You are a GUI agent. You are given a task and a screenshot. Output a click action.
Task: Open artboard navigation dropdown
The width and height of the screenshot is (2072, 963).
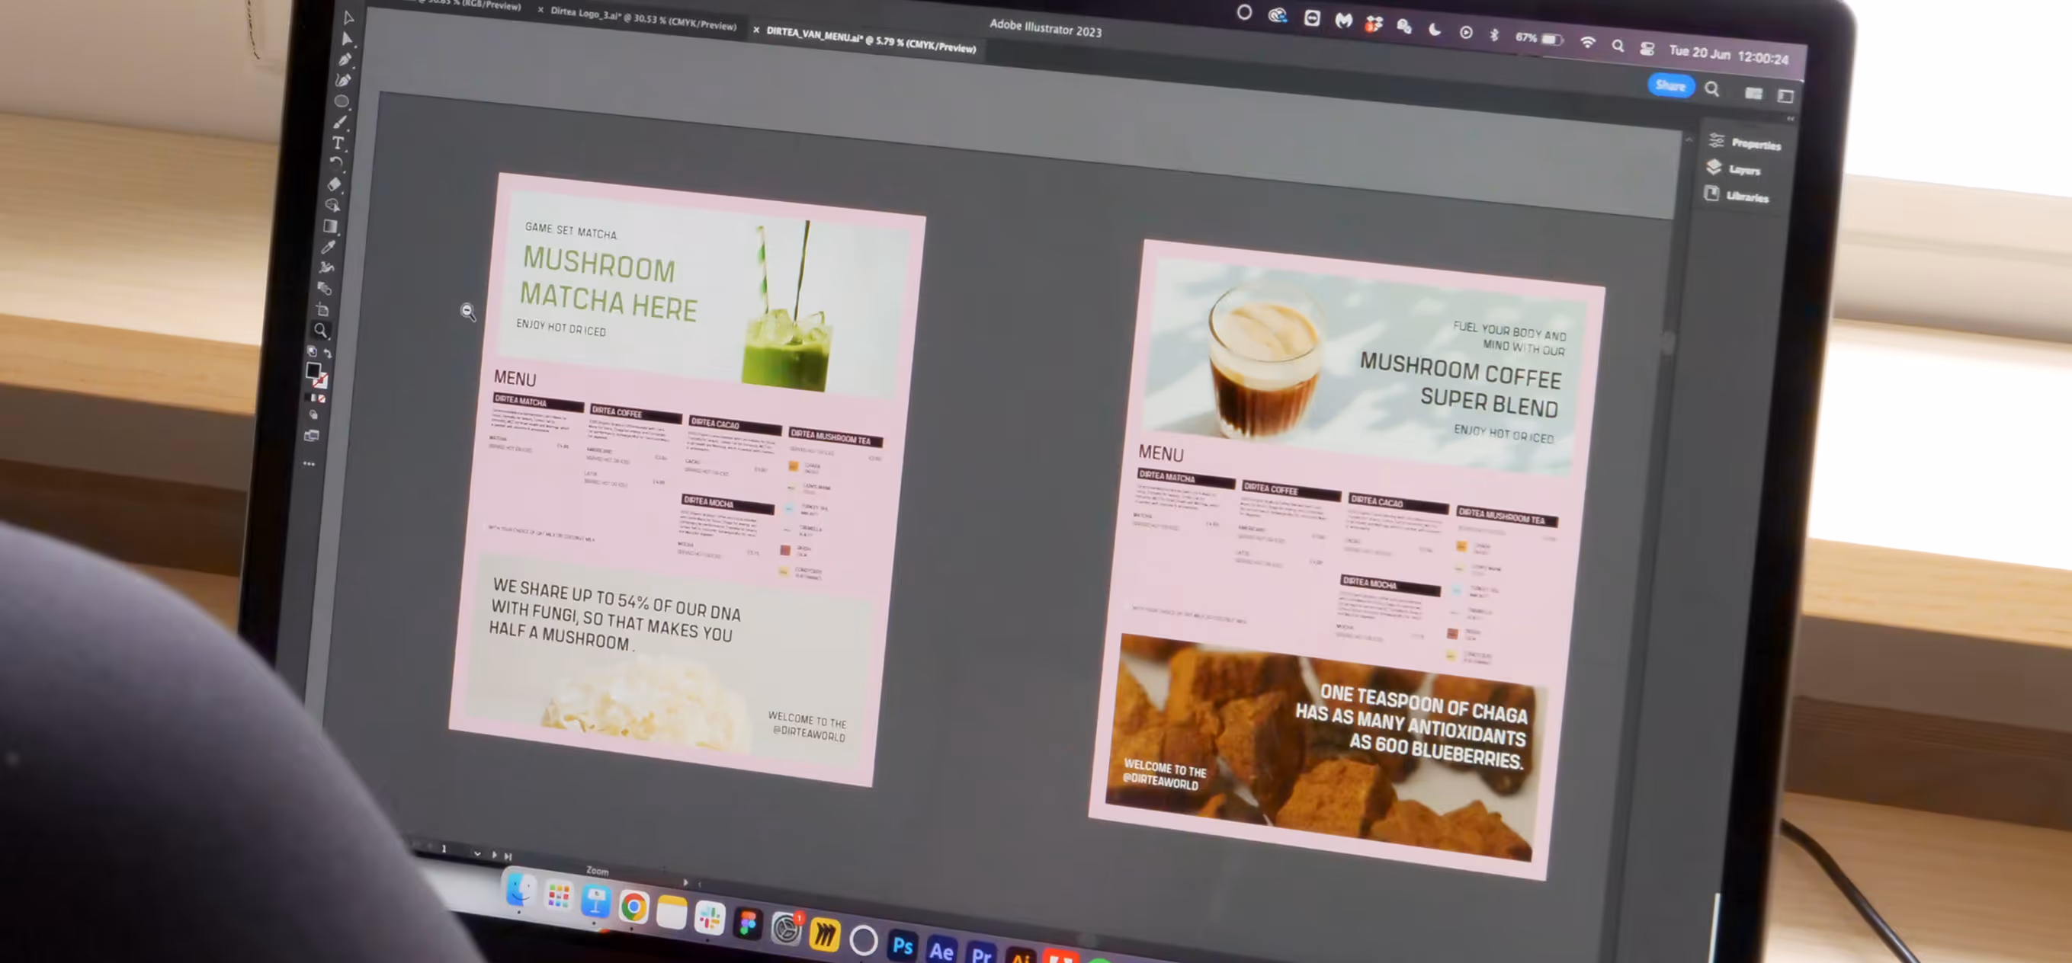tap(477, 853)
